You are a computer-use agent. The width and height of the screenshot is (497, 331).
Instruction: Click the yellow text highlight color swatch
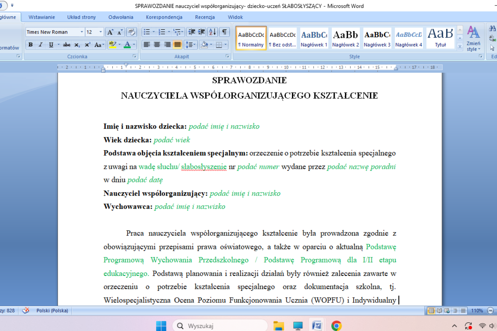tap(111, 45)
